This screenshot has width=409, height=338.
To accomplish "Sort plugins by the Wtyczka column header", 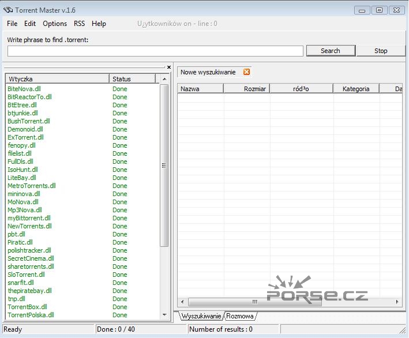I will 57,79.
